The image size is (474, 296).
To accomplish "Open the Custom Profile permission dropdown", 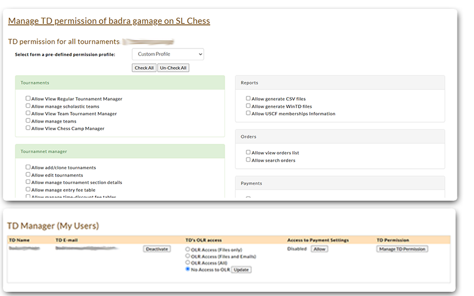I will point(168,54).
